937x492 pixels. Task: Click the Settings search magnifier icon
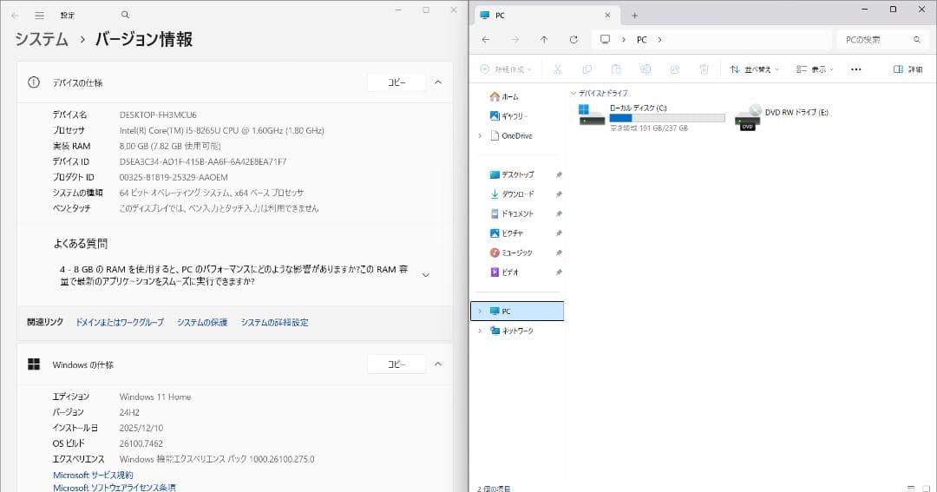point(125,15)
